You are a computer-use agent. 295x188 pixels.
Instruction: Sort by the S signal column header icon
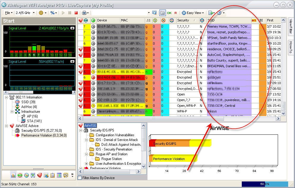(155, 20)
